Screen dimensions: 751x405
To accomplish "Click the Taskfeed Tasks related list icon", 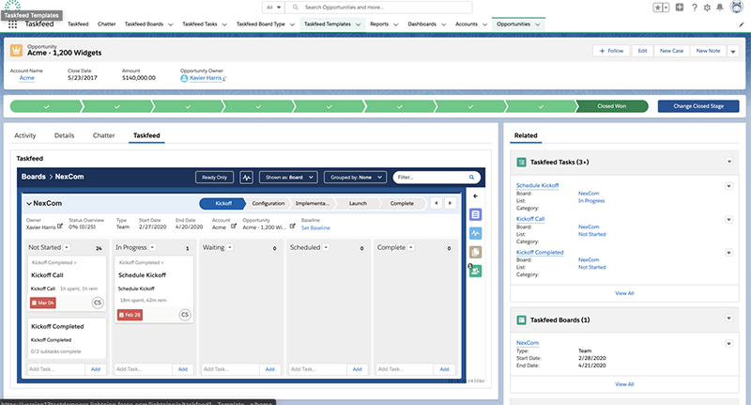I will (x=522, y=163).
